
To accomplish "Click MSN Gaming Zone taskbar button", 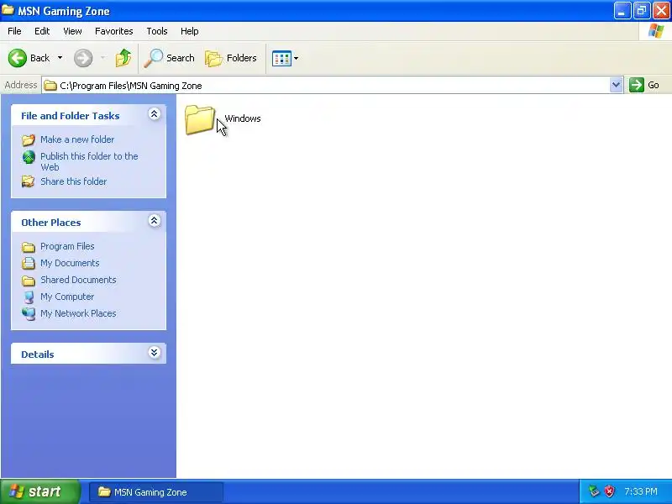I will coord(155,492).
